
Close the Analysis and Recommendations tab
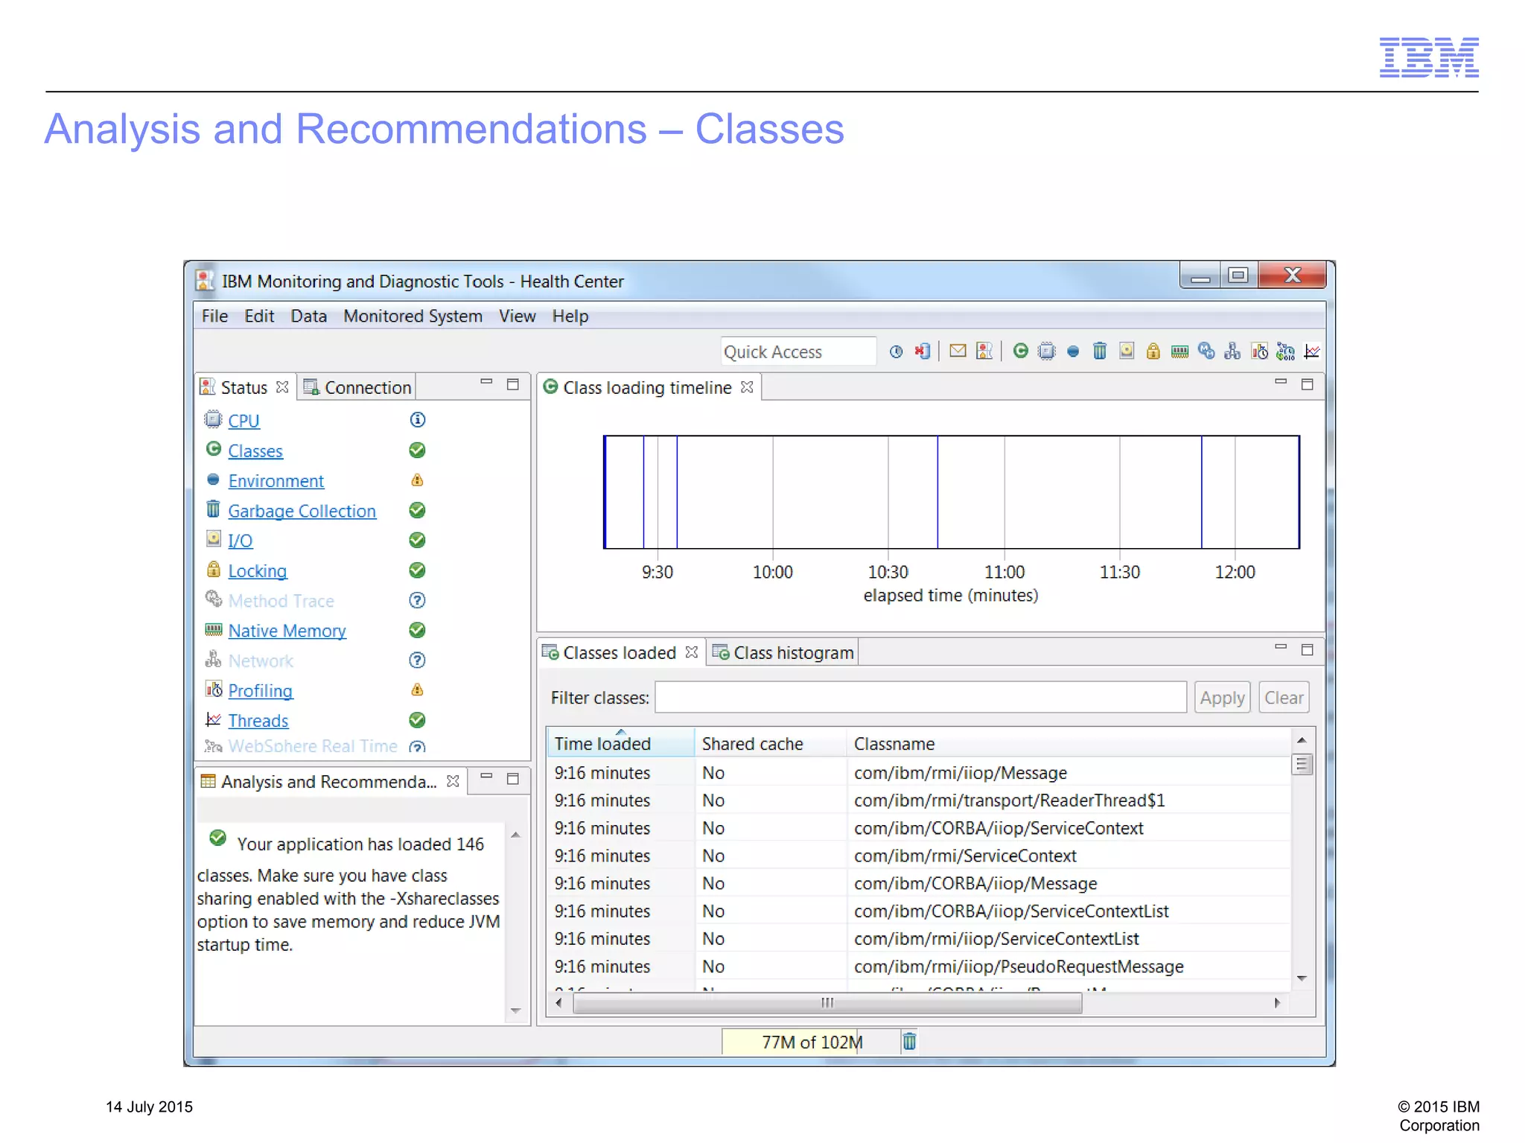tap(453, 781)
